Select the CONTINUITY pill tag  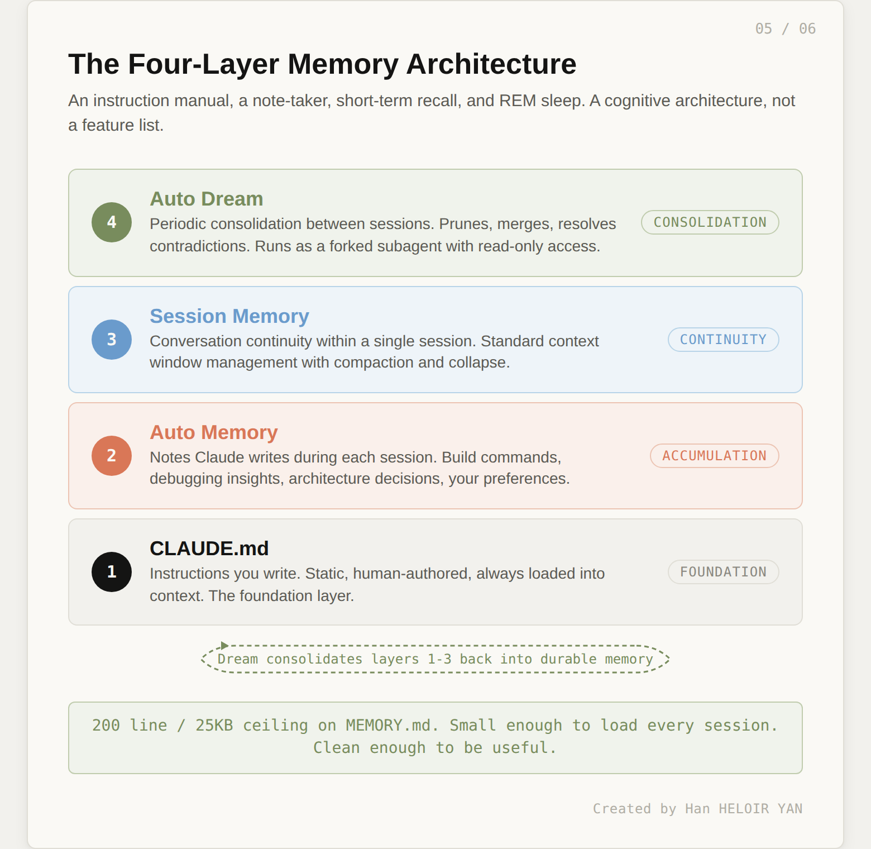pyautogui.click(x=724, y=340)
